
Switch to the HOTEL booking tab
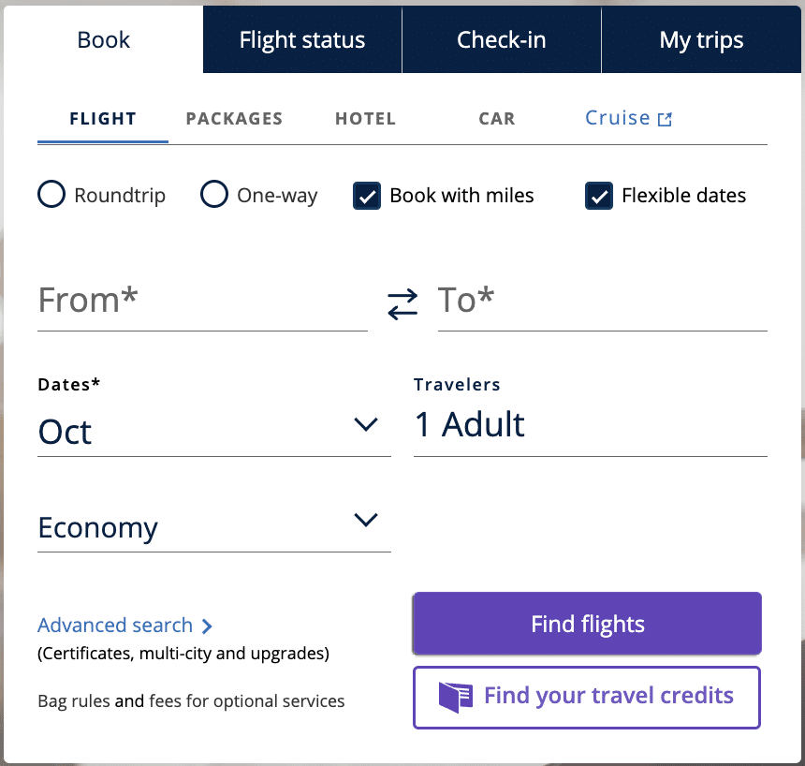365,119
